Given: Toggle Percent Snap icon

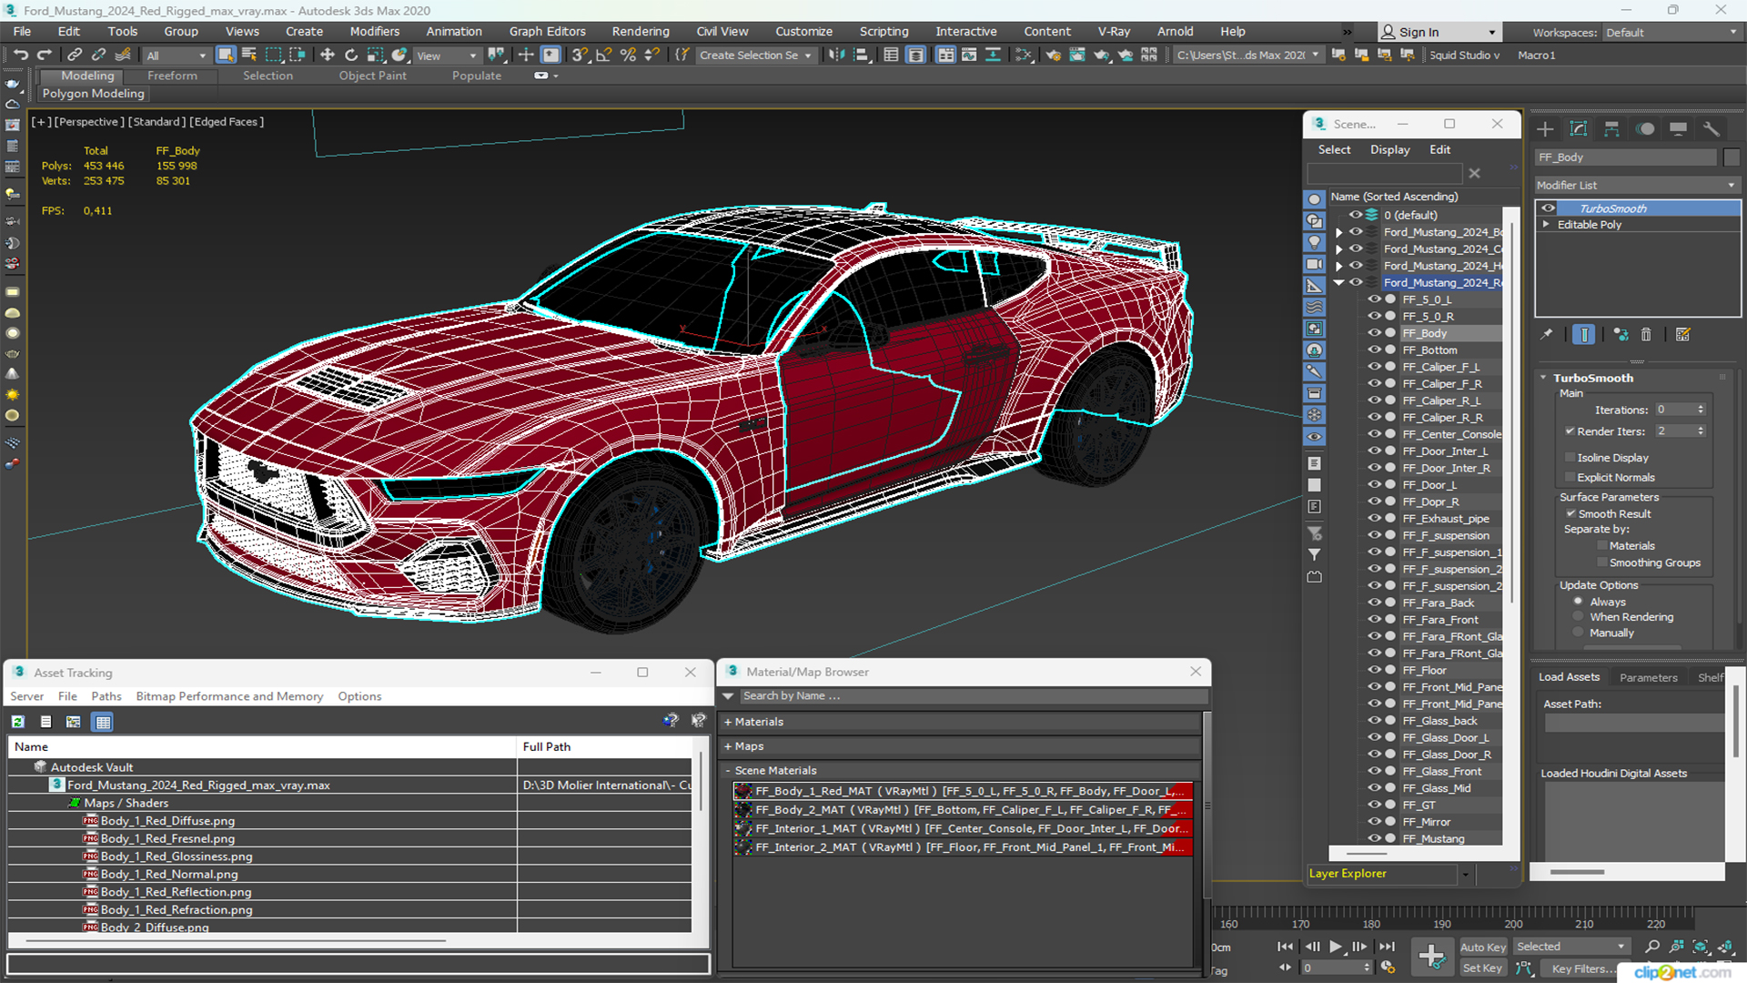Looking at the screenshot, I should [628, 56].
